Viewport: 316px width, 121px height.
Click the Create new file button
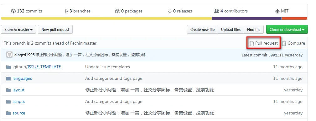point(202,30)
